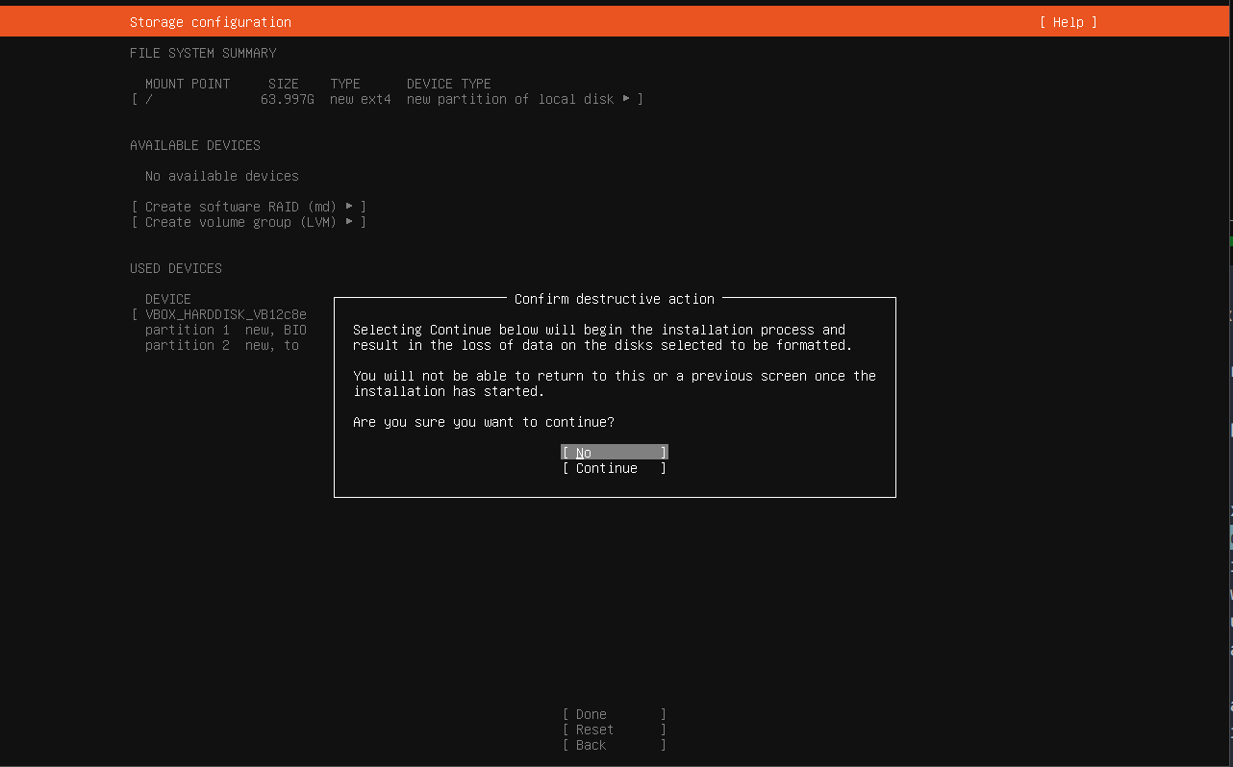This screenshot has height=767, width=1233.
Task: Click the SIZE column header
Action: [x=283, y=84]
